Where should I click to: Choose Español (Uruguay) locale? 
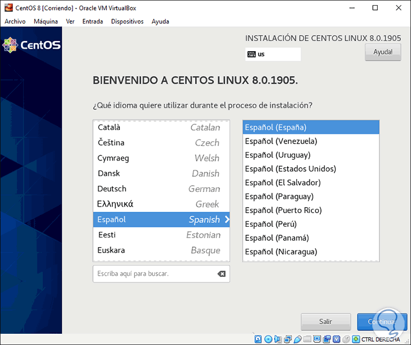click(x=311, y=155)
